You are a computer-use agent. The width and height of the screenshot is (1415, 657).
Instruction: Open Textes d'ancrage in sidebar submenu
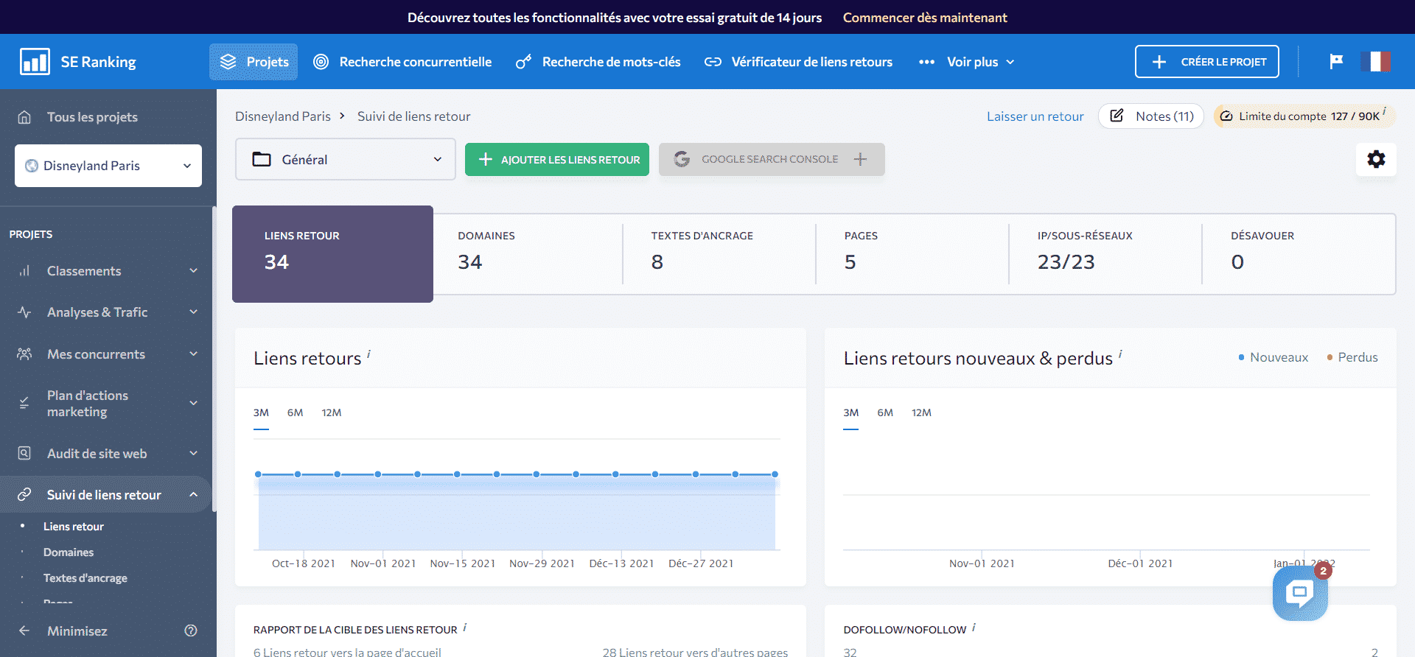pyautogui.click(x=85, y=578)
